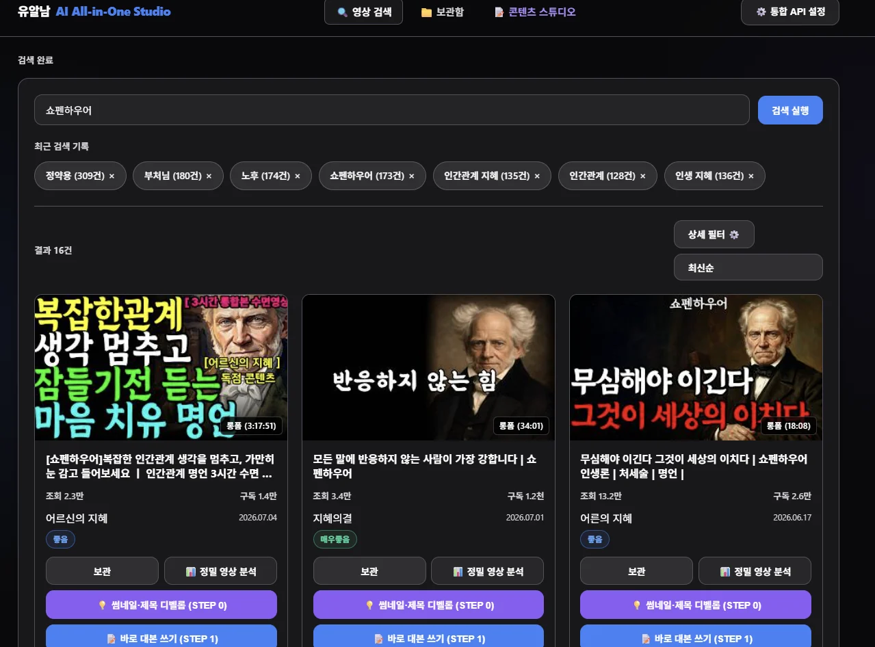Select recent search 노후 (174건)
Screen dimensions: 875x647
265,176
